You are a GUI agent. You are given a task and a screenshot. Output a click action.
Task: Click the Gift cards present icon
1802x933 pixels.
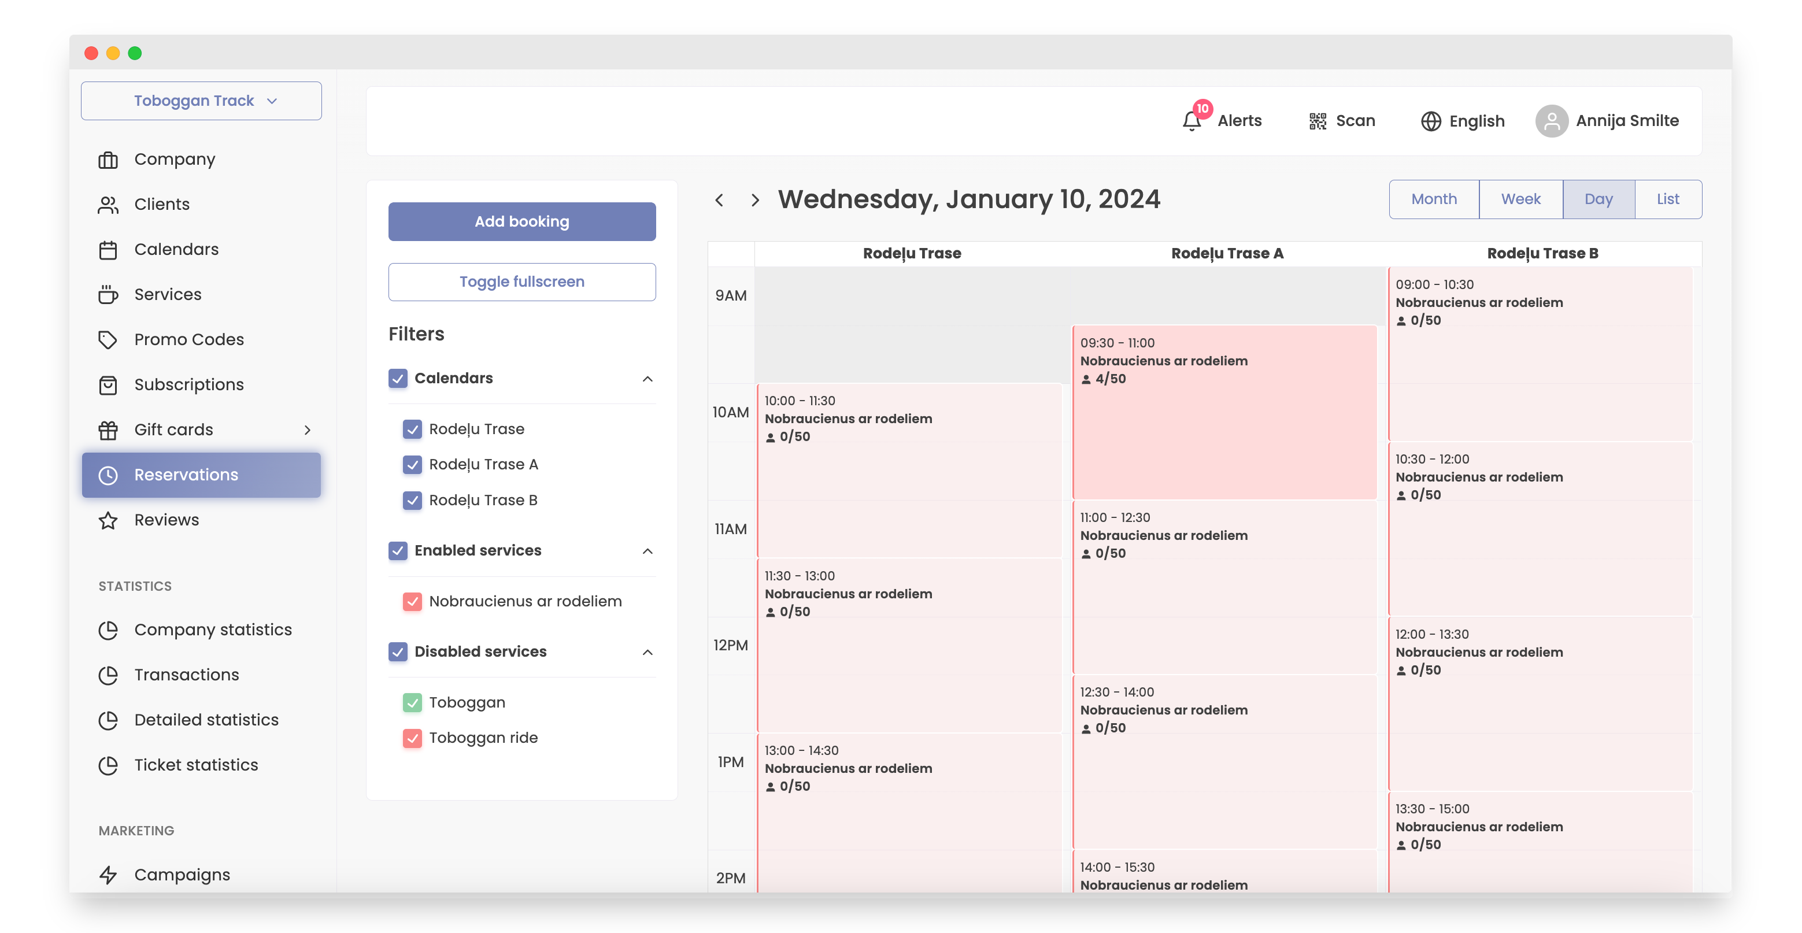tap(108, 430)
